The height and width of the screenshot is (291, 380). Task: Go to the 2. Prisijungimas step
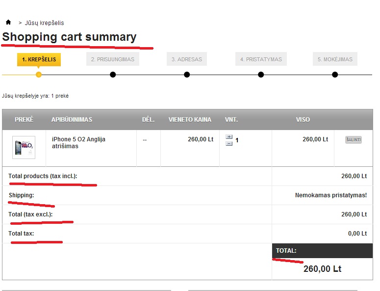tap(113, 59)
